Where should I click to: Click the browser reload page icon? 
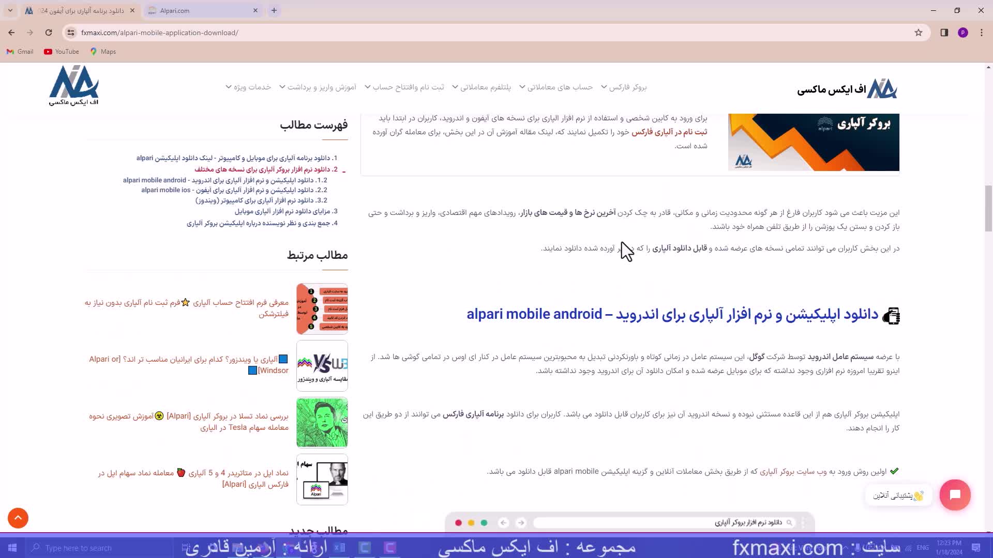point(49,33)
